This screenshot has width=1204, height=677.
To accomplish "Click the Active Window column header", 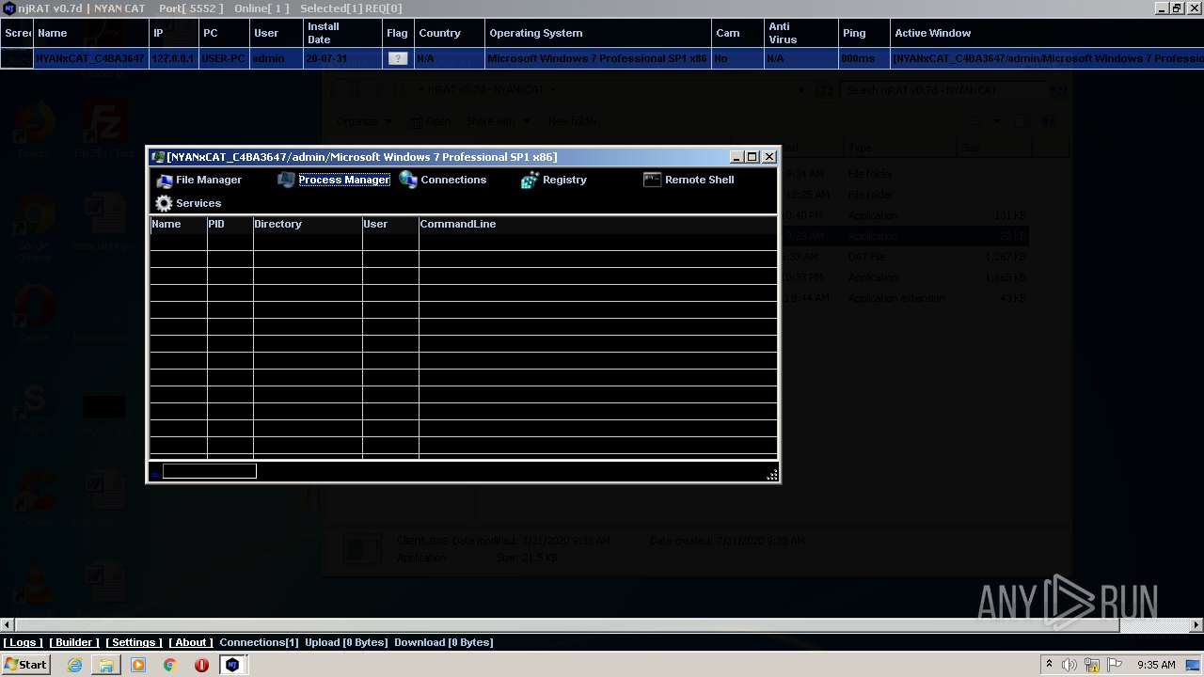I will (x=1047, y=33).
